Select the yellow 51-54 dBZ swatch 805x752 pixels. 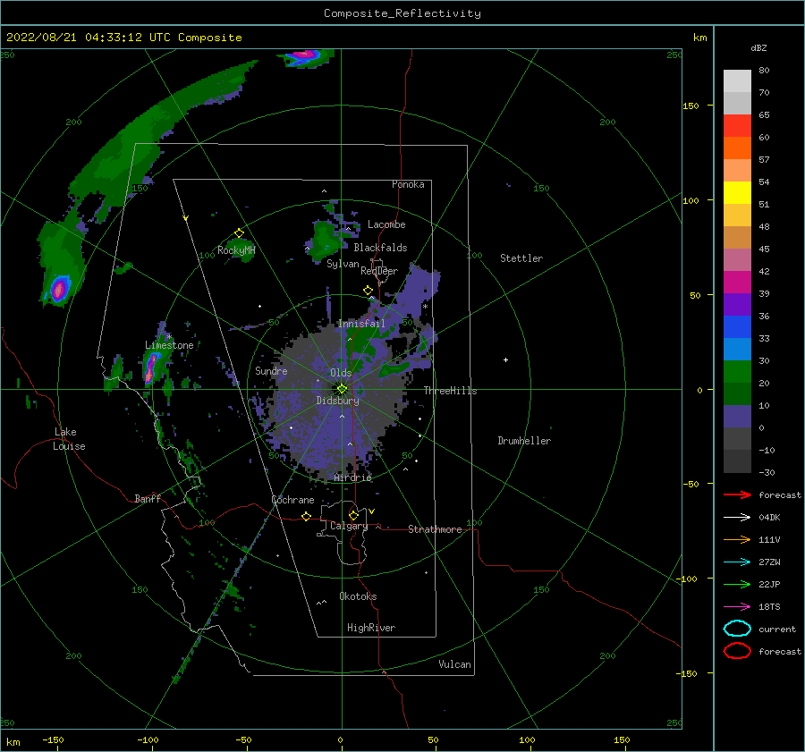(x=737, y=193)
